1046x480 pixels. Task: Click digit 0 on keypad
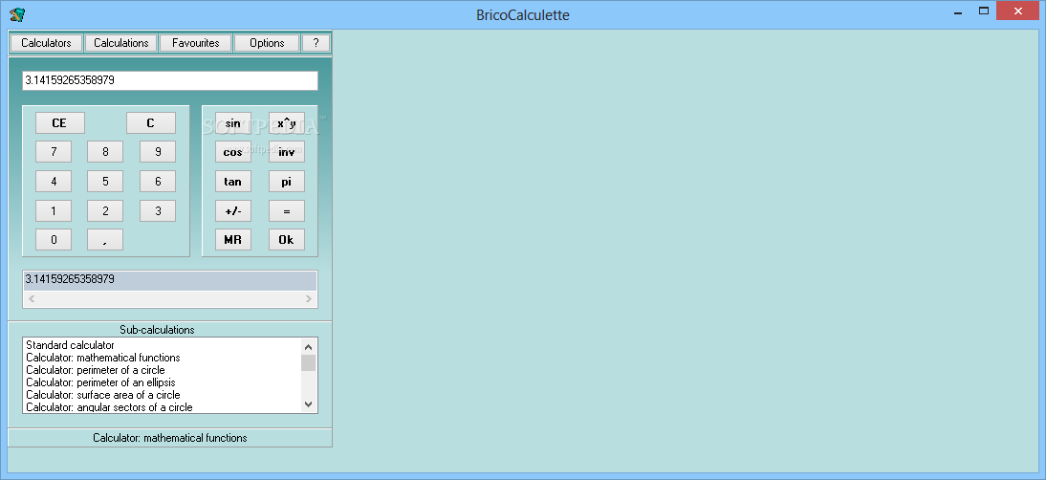click(54, 240)
